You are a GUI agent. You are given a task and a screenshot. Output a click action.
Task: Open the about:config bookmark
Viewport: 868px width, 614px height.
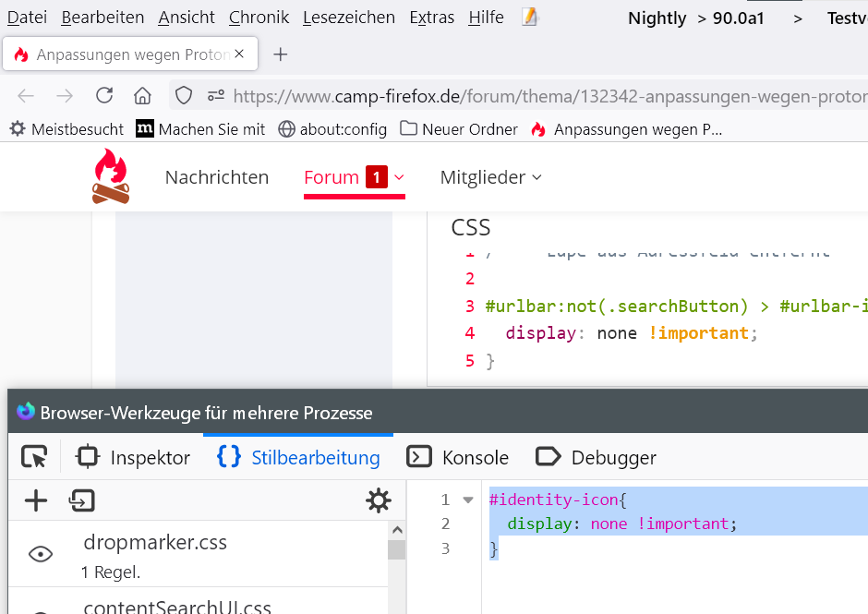(332, 129)
